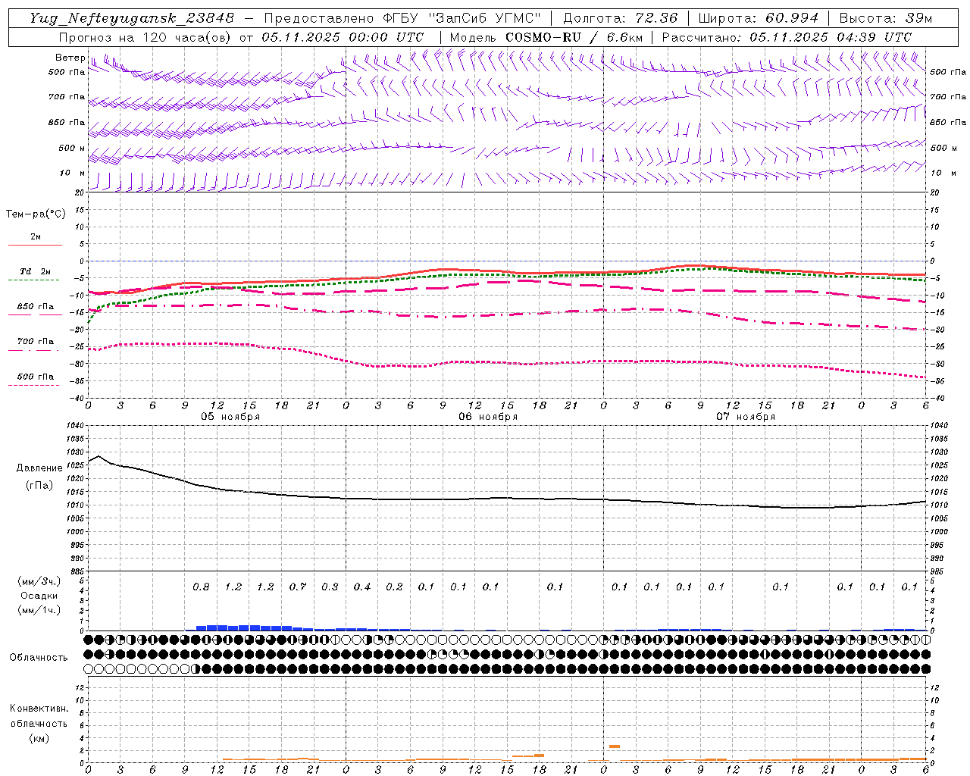Click 'Рассчитано: 05.11.2025 04:39 UTC' timestamp
Image resolution: width=970 pixels, height=776 pixels.
(787, 37)
